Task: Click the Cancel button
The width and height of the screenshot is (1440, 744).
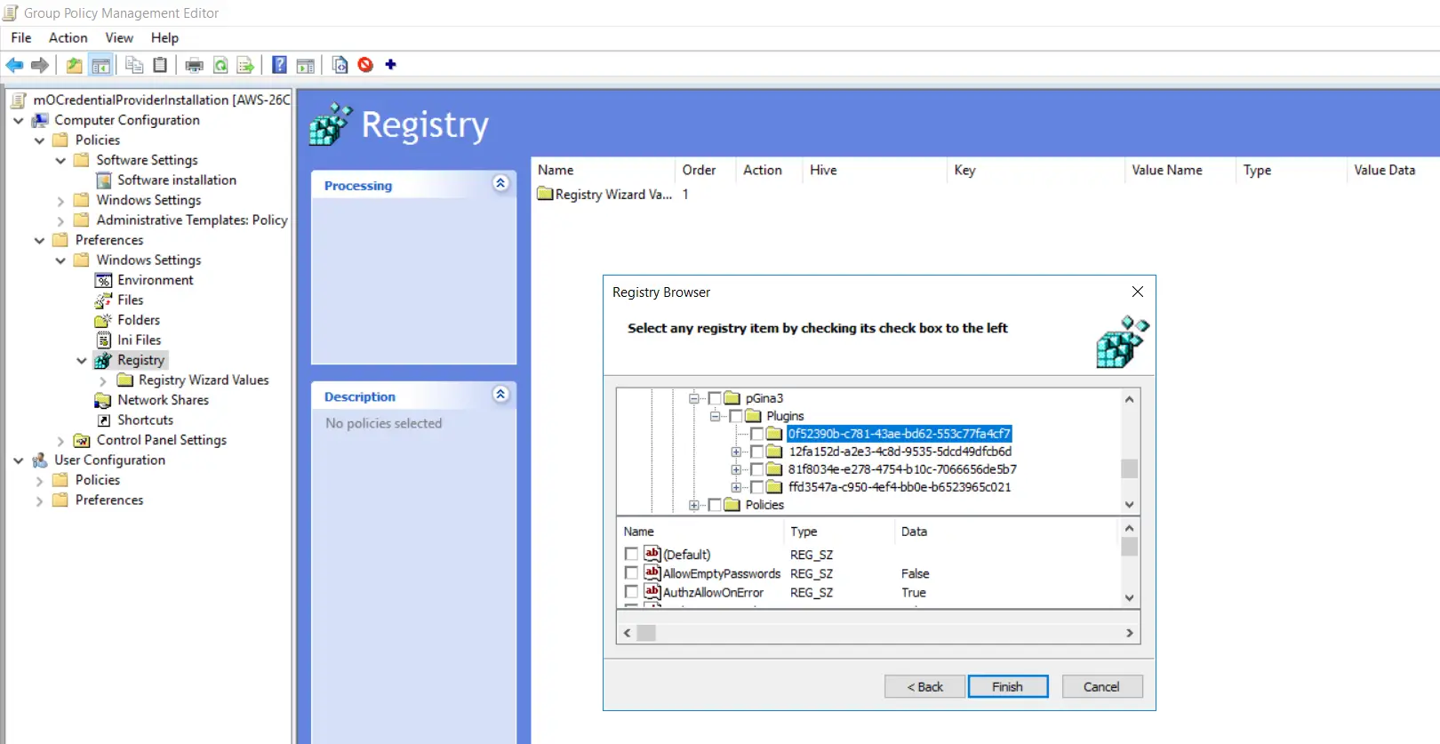Action: [1102, 686]
